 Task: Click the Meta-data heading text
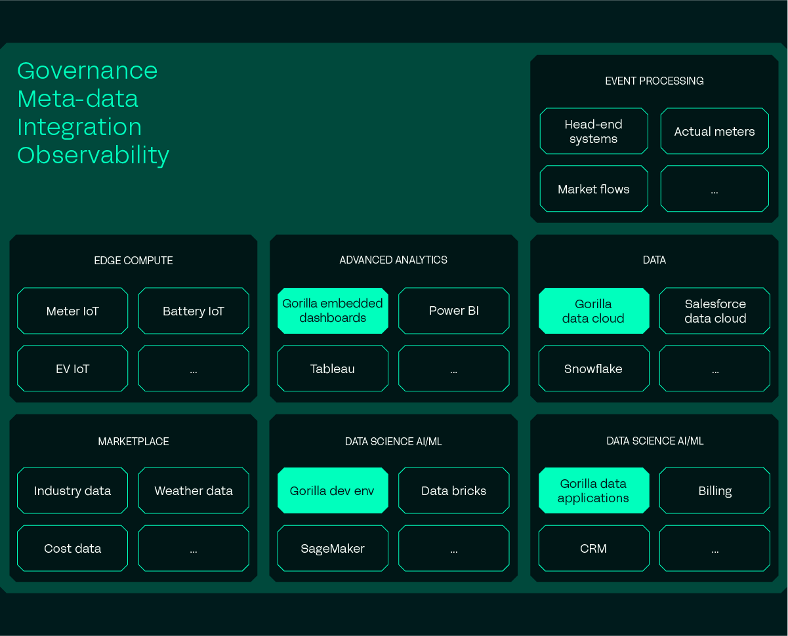click(x=77, y=99)
